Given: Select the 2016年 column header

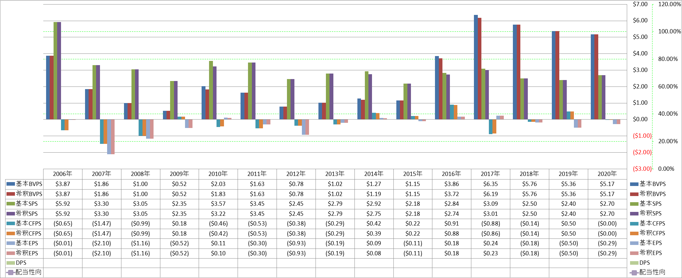Looking at the screenshot, I should point(452,174).
